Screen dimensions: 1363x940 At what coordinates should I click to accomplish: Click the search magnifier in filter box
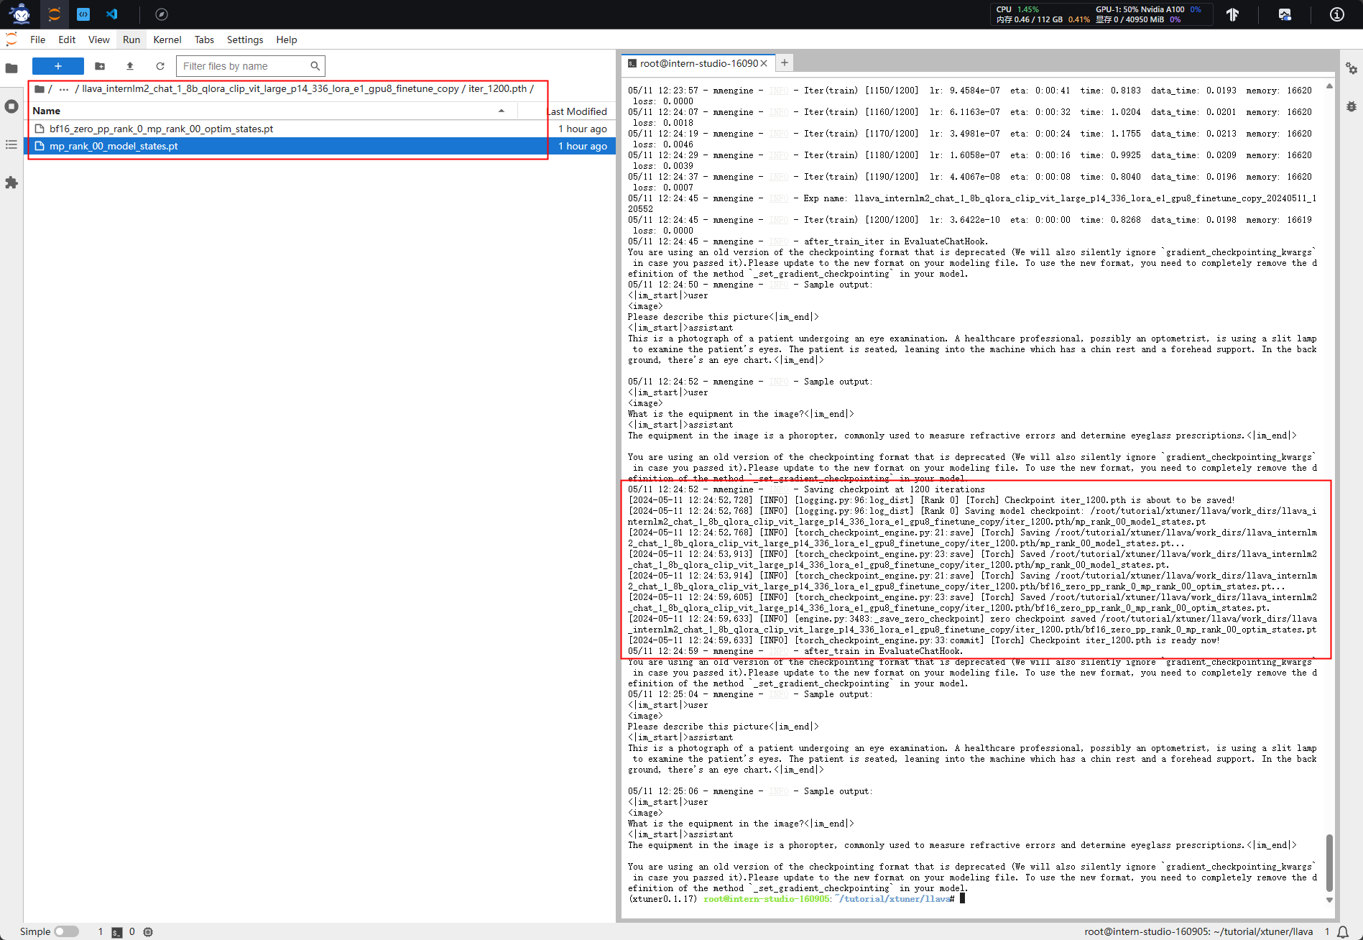[x=315, y=66]
